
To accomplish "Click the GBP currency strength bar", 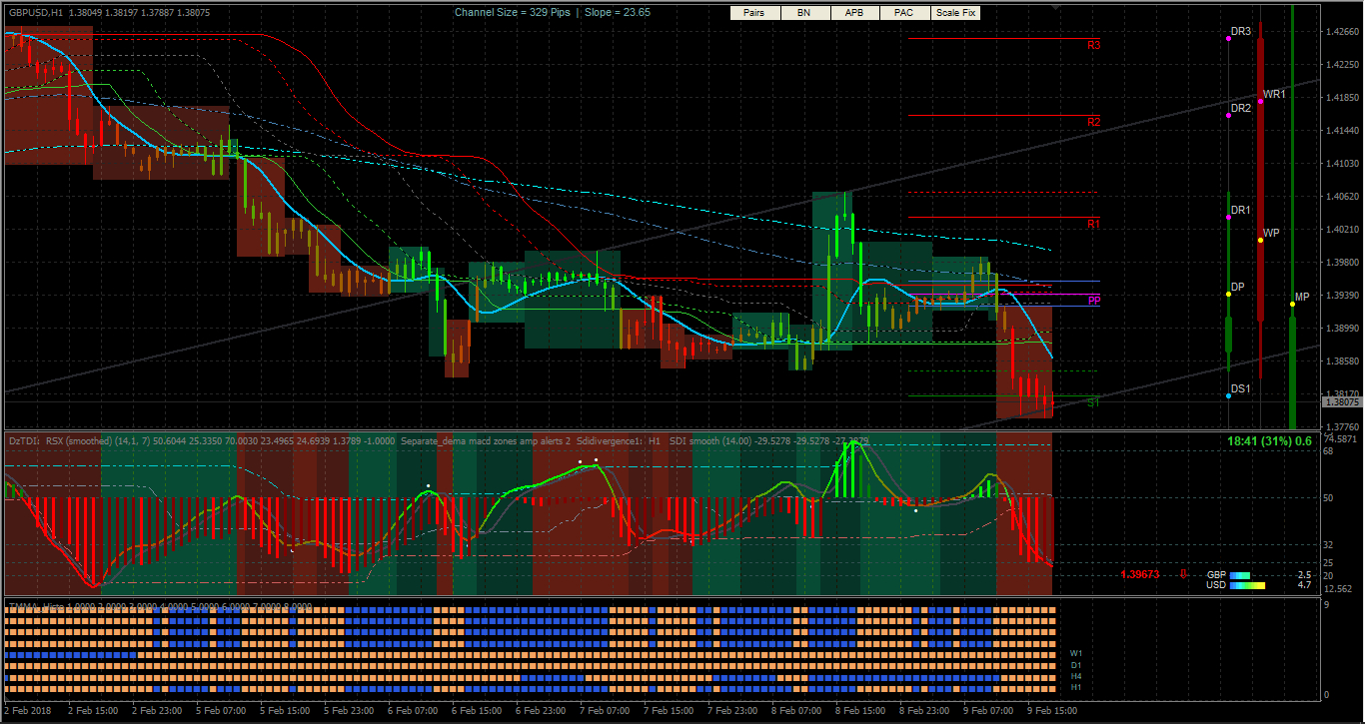I will pyautogui.click(x=1240, y=575).
